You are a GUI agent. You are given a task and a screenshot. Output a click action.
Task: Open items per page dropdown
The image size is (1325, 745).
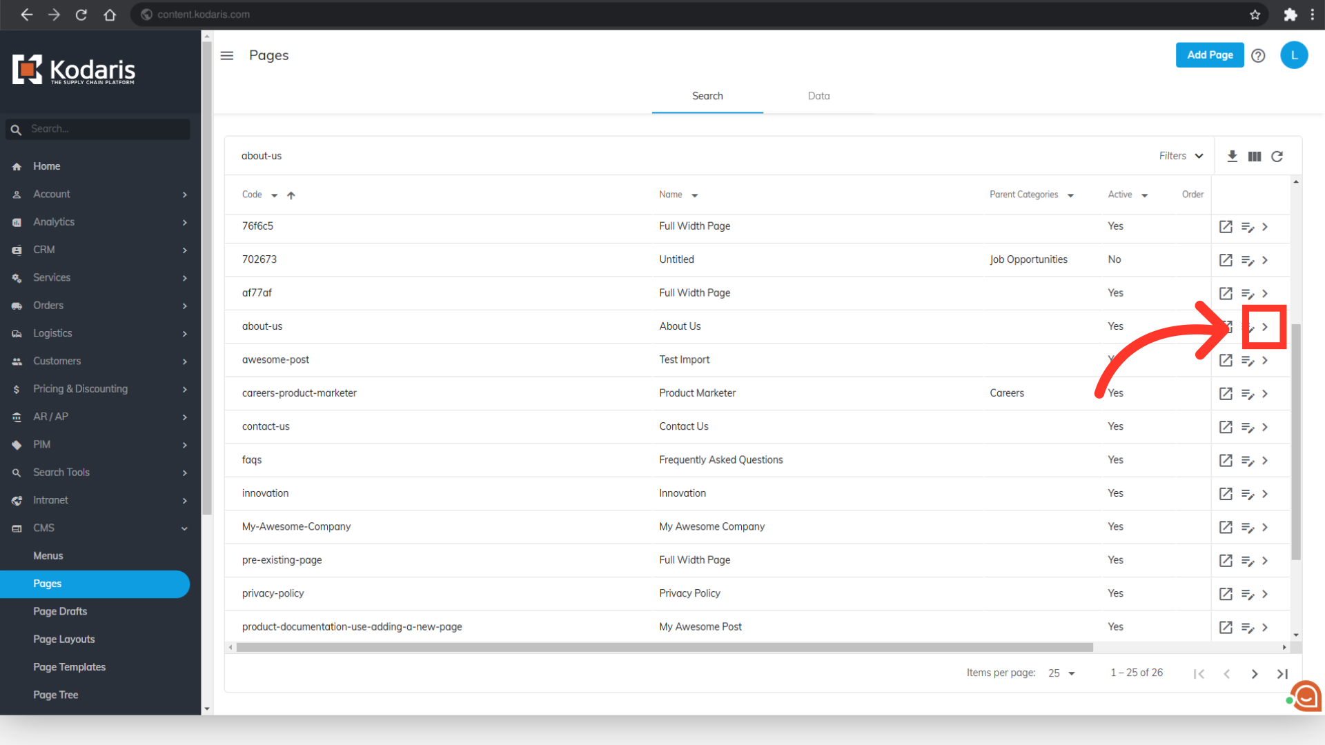(x=1062, y=673)
